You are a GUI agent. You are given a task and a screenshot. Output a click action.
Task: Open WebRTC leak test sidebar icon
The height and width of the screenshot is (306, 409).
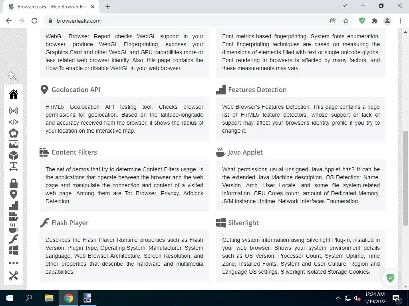pos(14,133)
